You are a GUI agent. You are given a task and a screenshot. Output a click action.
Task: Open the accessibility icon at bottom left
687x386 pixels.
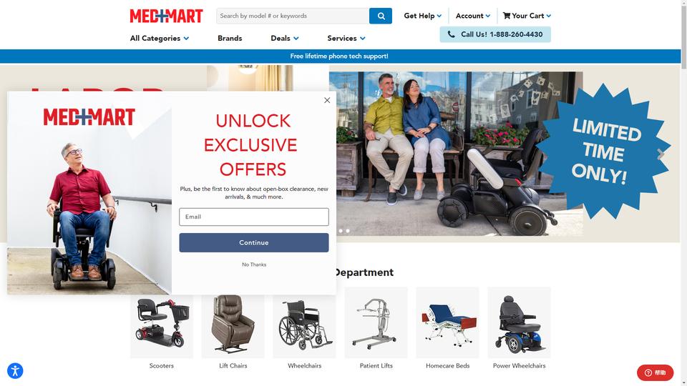[15, 371]
